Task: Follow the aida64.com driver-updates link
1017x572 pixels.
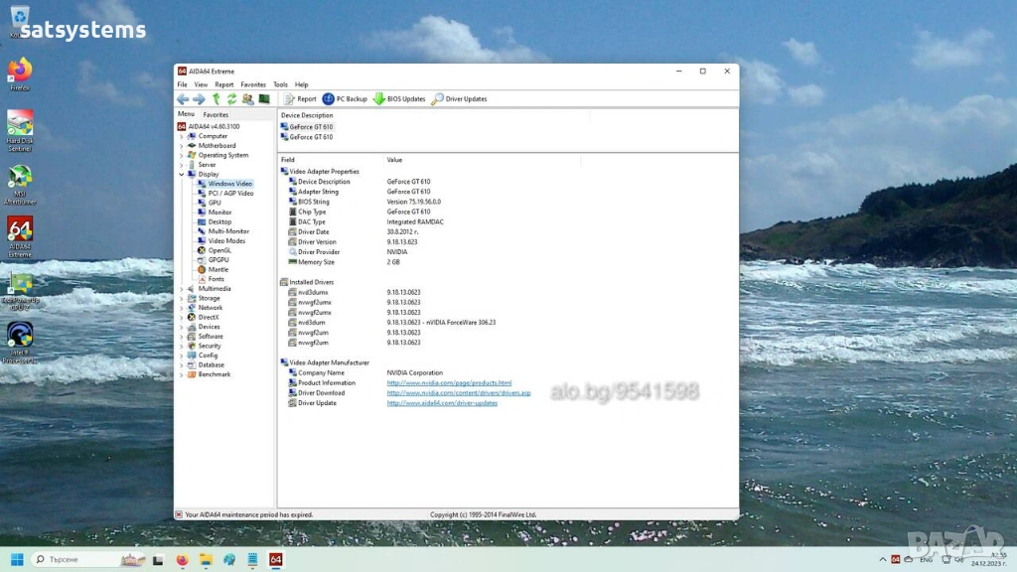Action: click(442, 403)
